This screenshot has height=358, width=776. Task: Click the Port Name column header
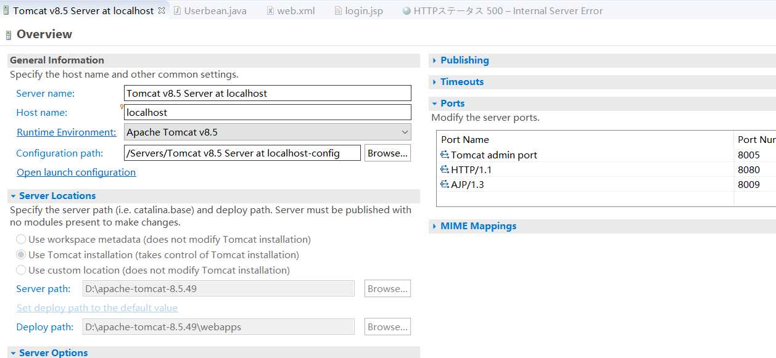click(585, 139)
